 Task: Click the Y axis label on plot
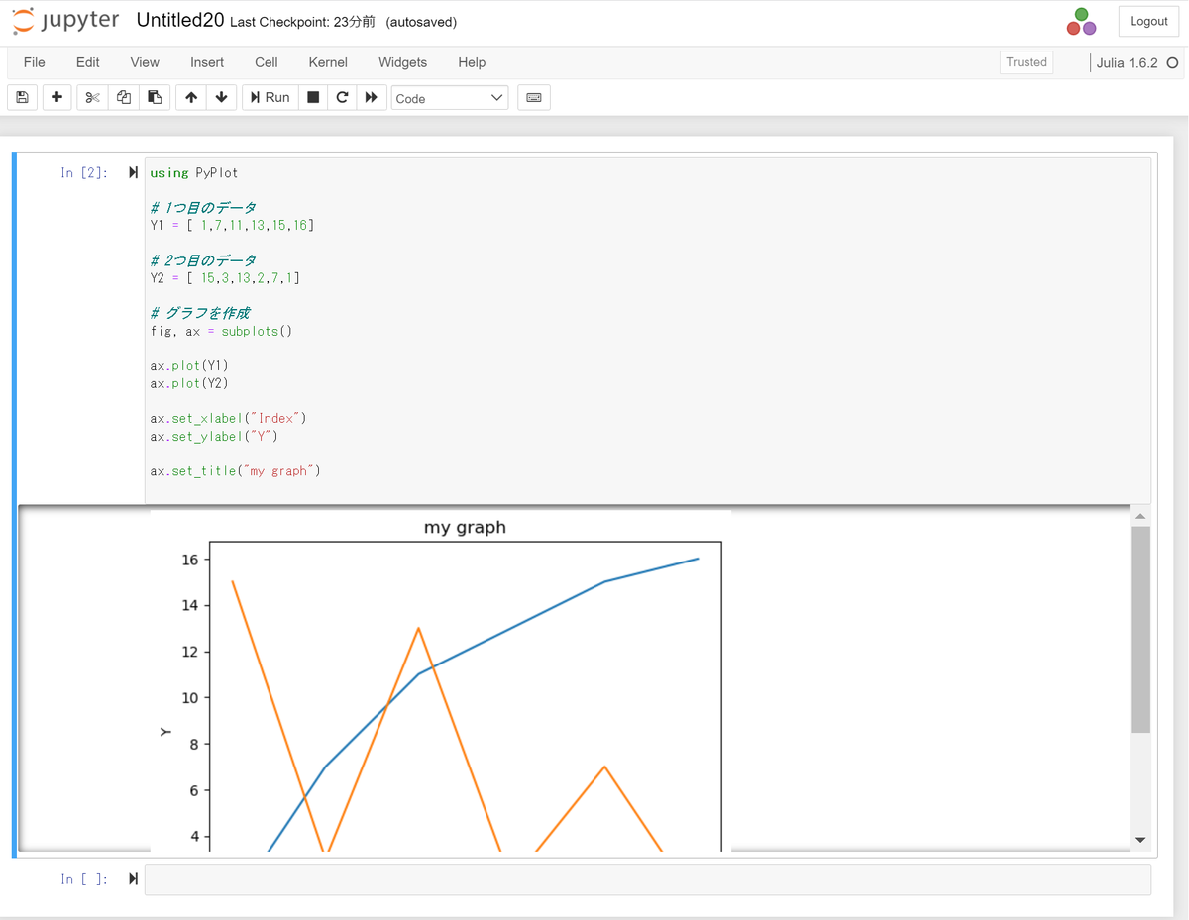(x=165, y=732)
